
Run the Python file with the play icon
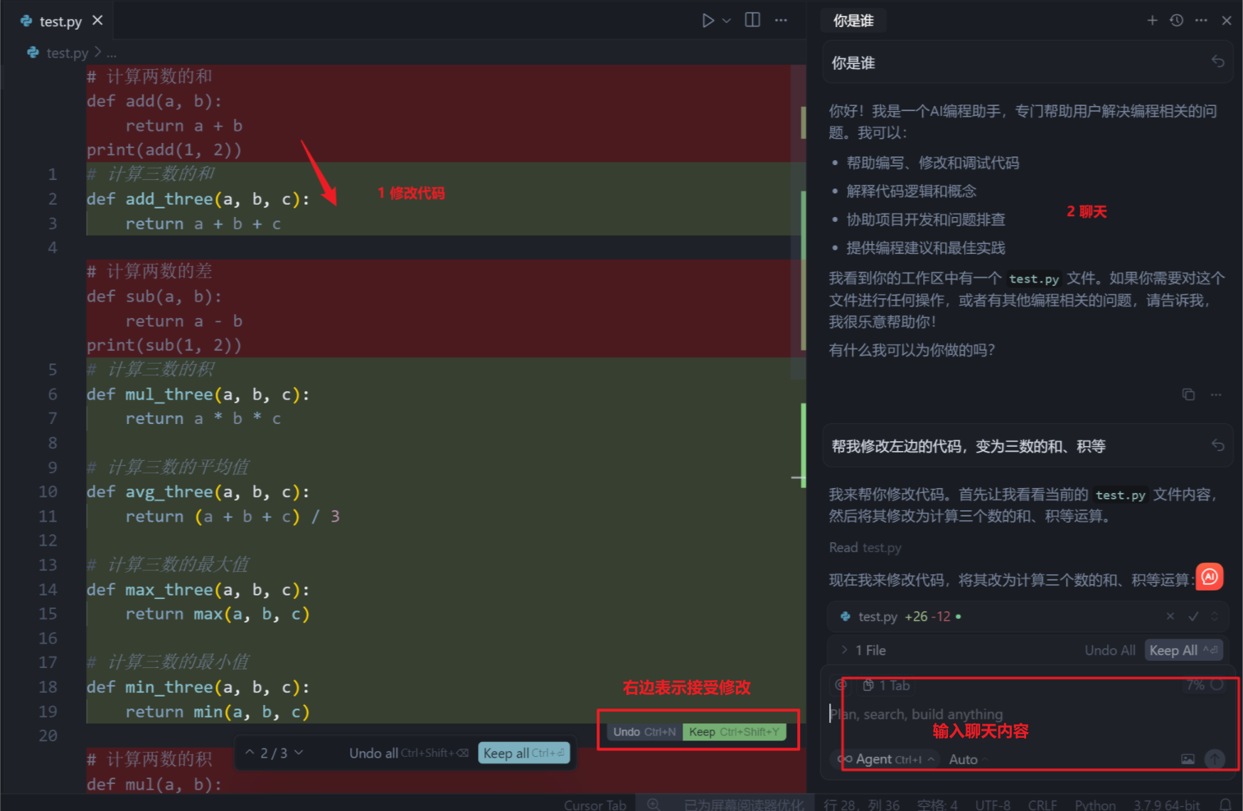708,20
